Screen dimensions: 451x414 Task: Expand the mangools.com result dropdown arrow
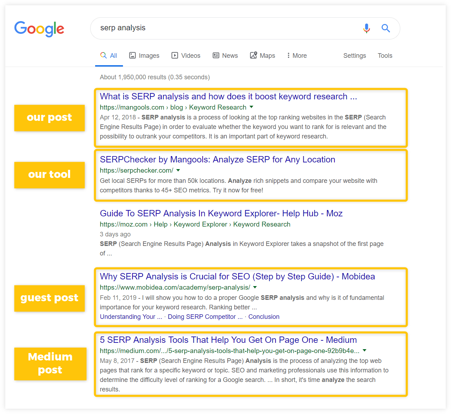[x=251, y=107]
